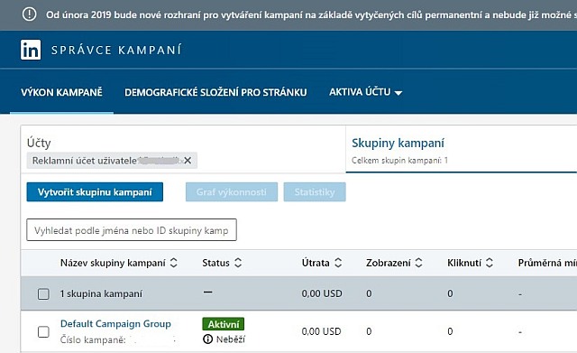Sort by Název skupiny kampaní column arrows
This screenshot has width=577, height=353.
point(174,263)
